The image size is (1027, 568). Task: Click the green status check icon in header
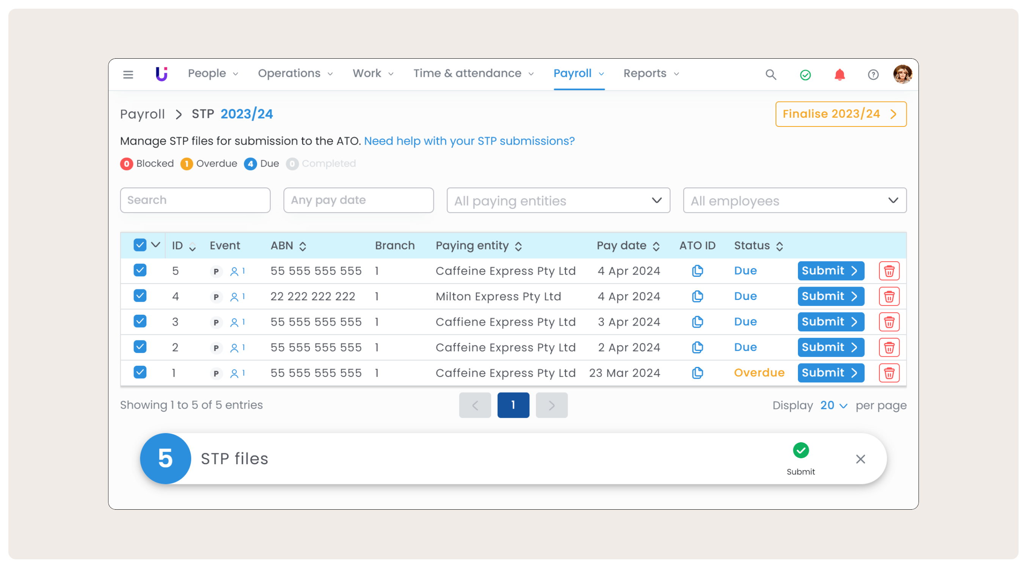[x=805, y=75]
